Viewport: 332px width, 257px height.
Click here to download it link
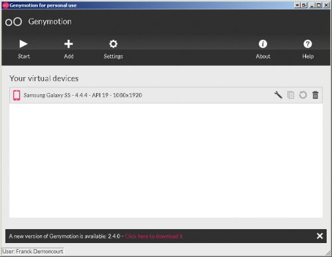point(154,236)
